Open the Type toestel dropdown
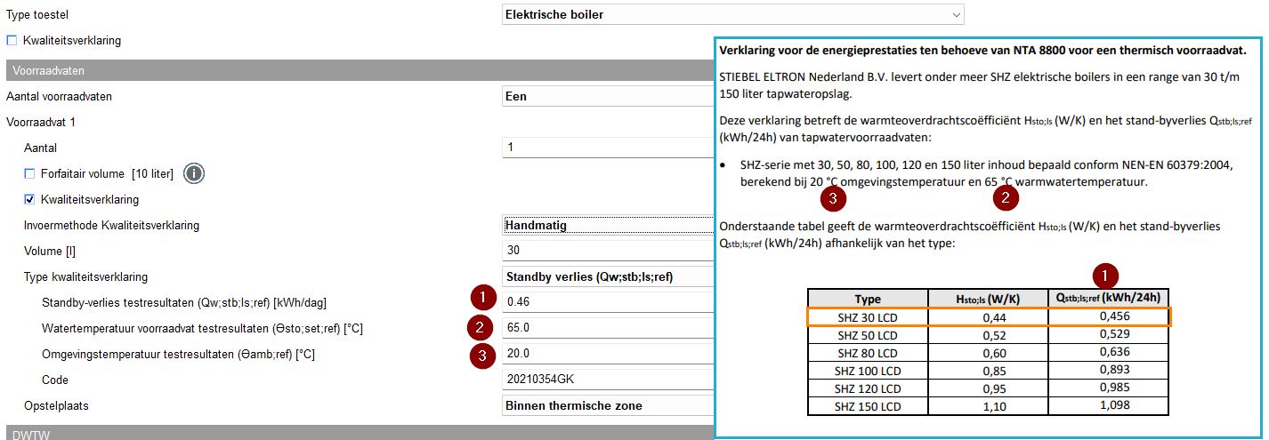The height and width of the screenshot is (440, 1269). coord(732,15)
